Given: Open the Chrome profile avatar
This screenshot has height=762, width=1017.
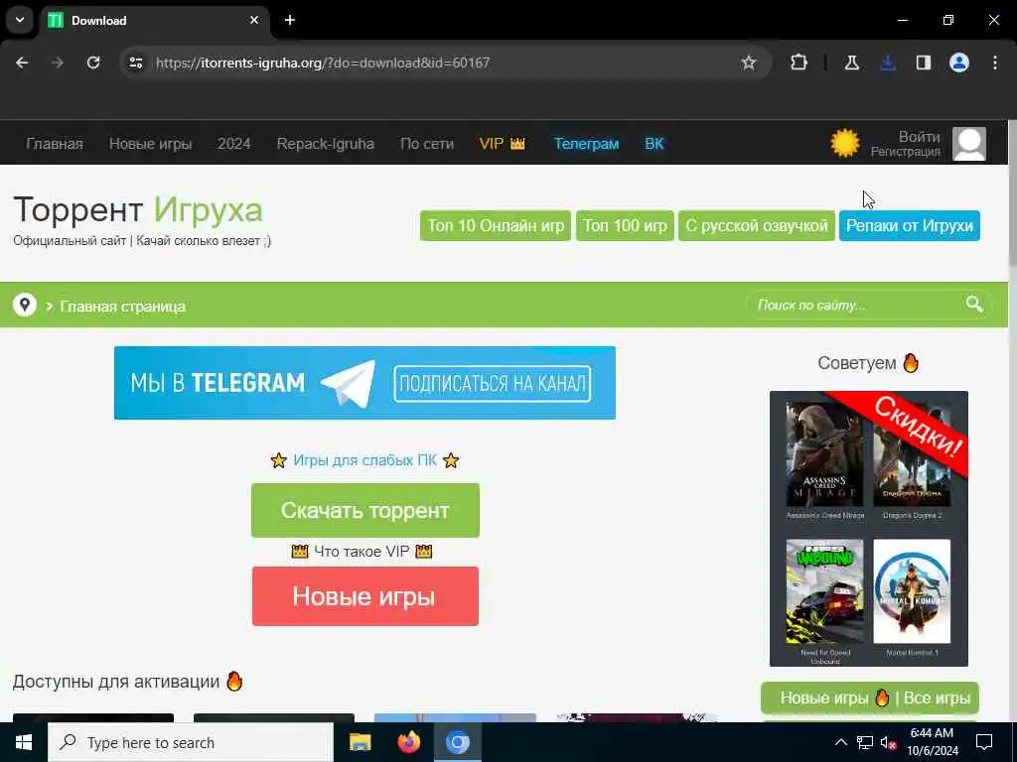Looking at the screenshot, I should coord(959,63).
